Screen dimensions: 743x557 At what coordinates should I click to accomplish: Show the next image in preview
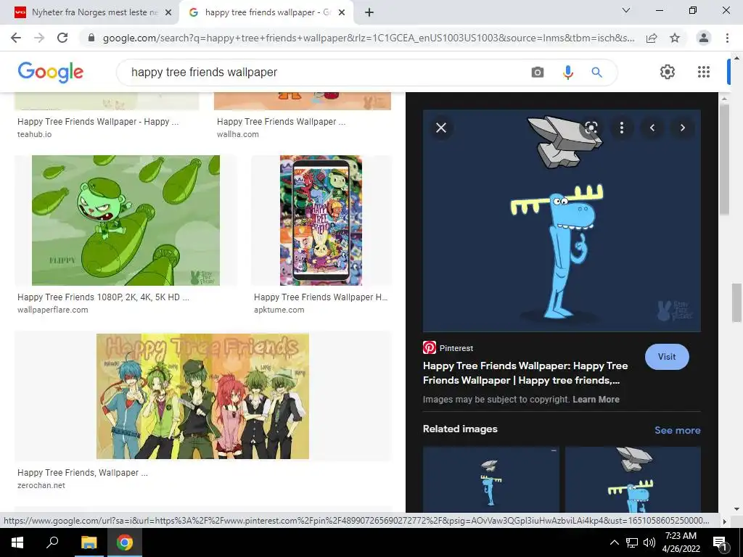click(682, 128)
